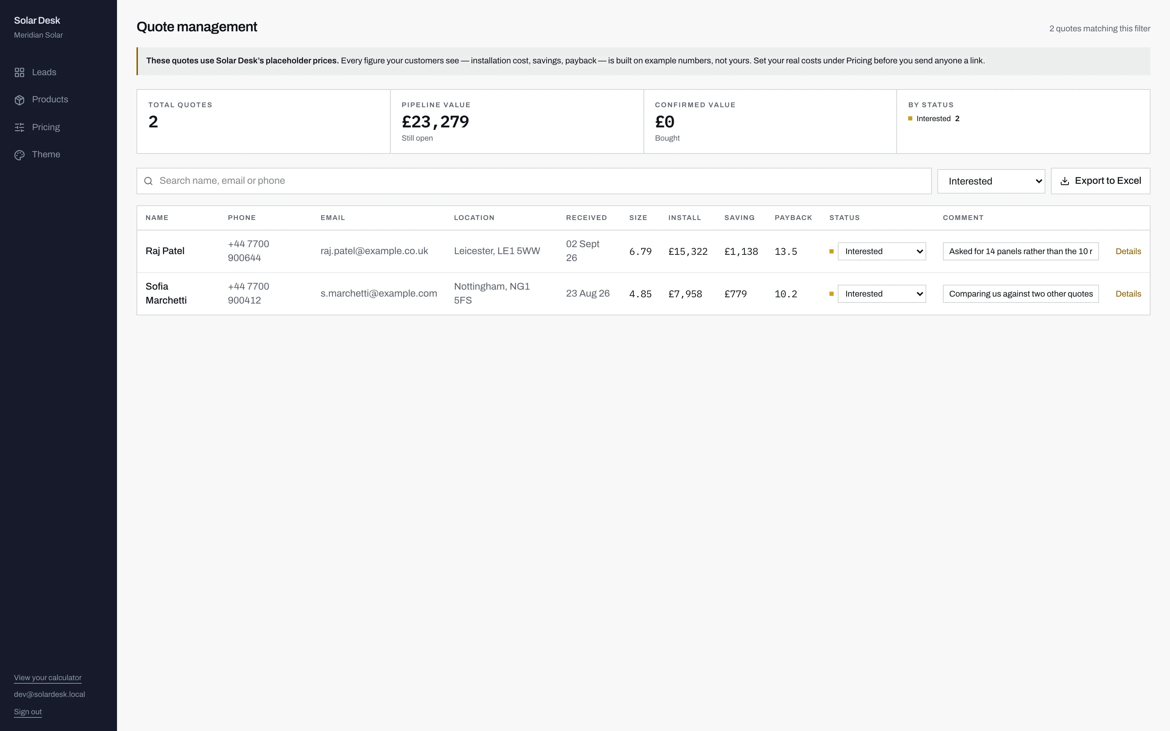Click the Pricing sliders icon in sidebar
Viewport: 1170px width, 731px height.
[x=19, y=128]
